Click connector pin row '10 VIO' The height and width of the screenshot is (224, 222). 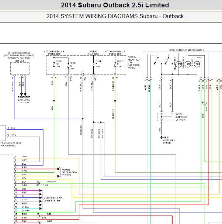click(21, 189)
